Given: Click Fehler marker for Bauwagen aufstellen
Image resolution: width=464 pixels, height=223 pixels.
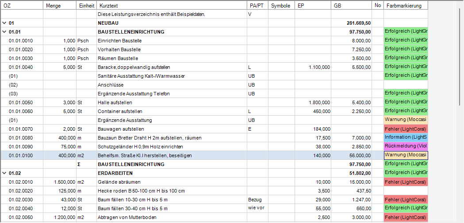Looking at the screenshot, I should pyautogui.click(x=406, y=129).
